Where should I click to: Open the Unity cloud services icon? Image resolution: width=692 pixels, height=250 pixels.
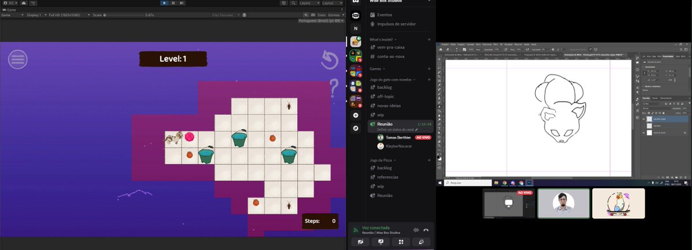pyautogui.click(x=23, y=3)
